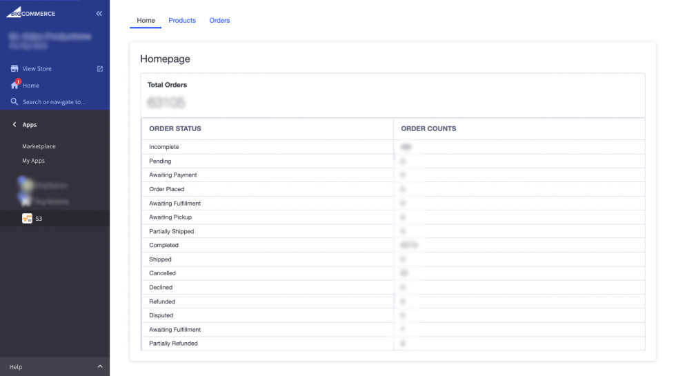This screenshot has width=676, height=376.
Task: Click the S3 app icon
Action: tap(27, 219)
